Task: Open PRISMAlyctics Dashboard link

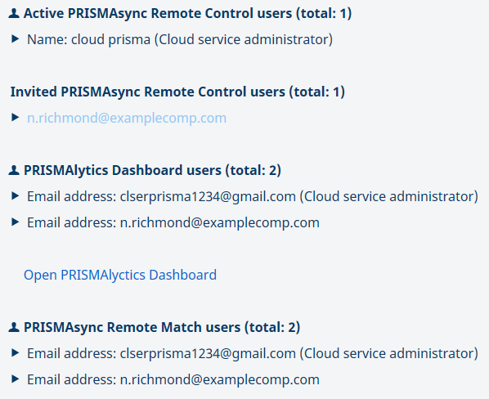Action: click(120, 275)
